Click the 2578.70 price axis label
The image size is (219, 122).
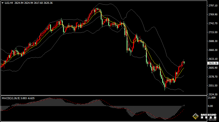pyautogui.click(x=213, y=77)
